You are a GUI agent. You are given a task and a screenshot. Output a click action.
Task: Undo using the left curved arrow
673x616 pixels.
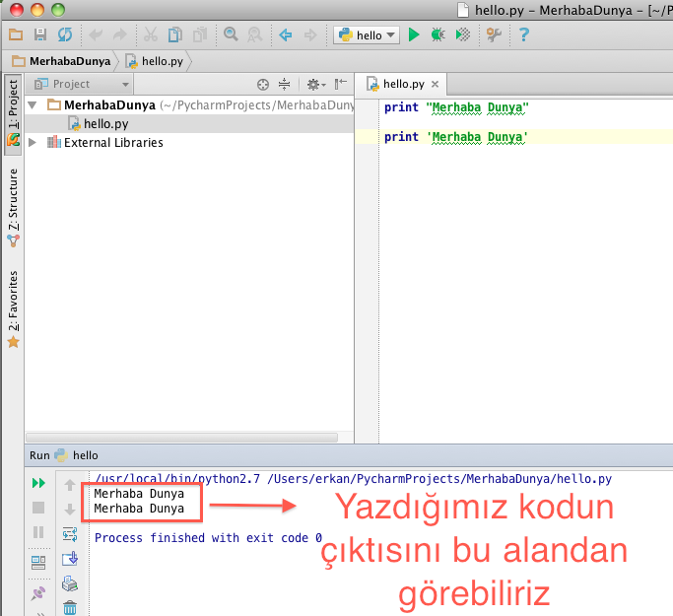coord(96,34)
